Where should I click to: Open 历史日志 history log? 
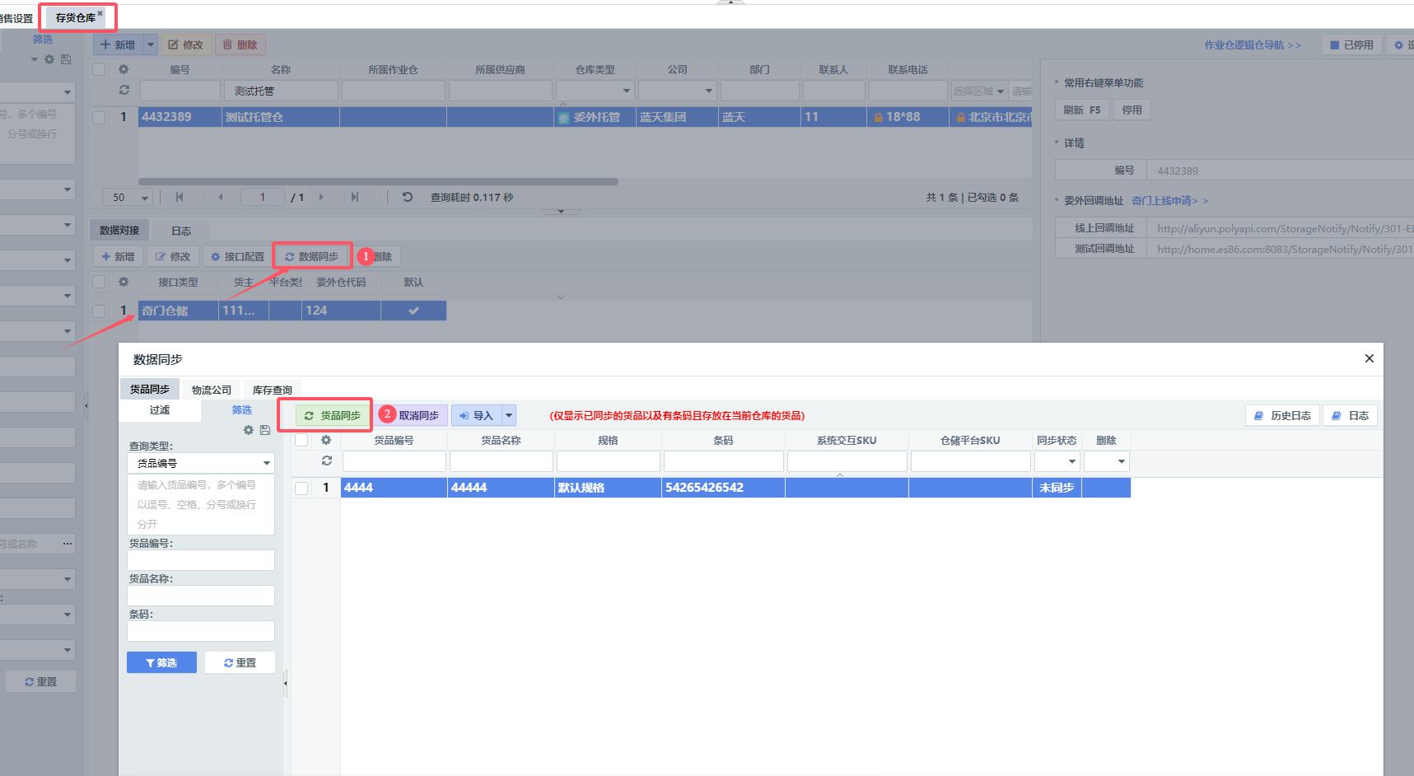tap(1282, 416)
